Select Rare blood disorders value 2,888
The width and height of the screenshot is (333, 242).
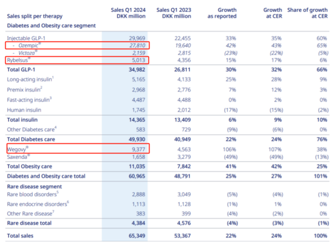coord(138,194)
